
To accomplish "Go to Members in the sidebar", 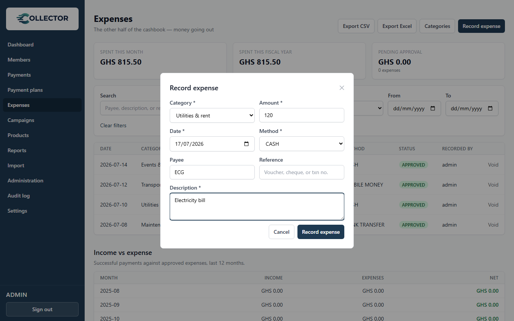I will pos(42,60).
